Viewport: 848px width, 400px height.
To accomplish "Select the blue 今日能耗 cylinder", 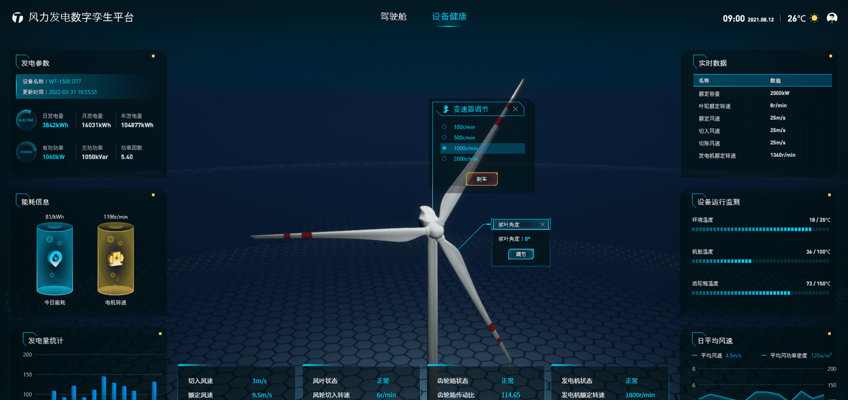I will (x=55, y=258).
